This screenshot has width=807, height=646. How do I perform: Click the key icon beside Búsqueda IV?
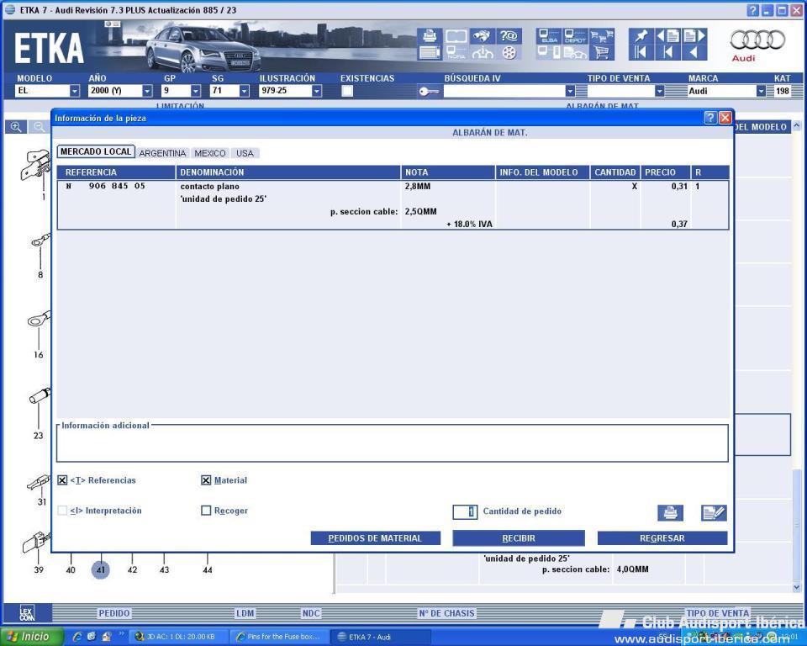point(428,91)
